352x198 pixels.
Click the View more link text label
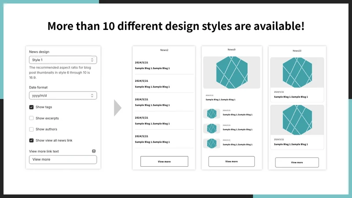coord(44,151)
